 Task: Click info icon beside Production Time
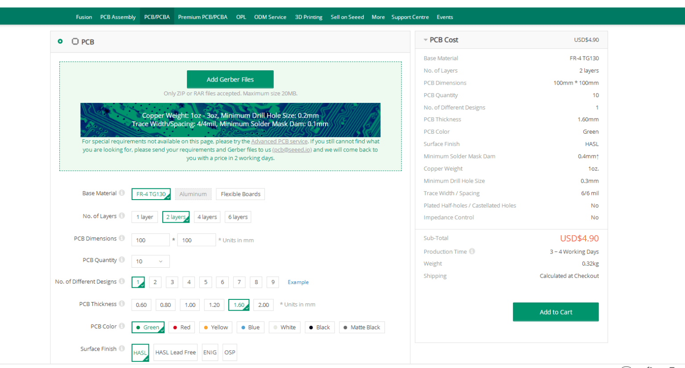(x=472, y=251)
